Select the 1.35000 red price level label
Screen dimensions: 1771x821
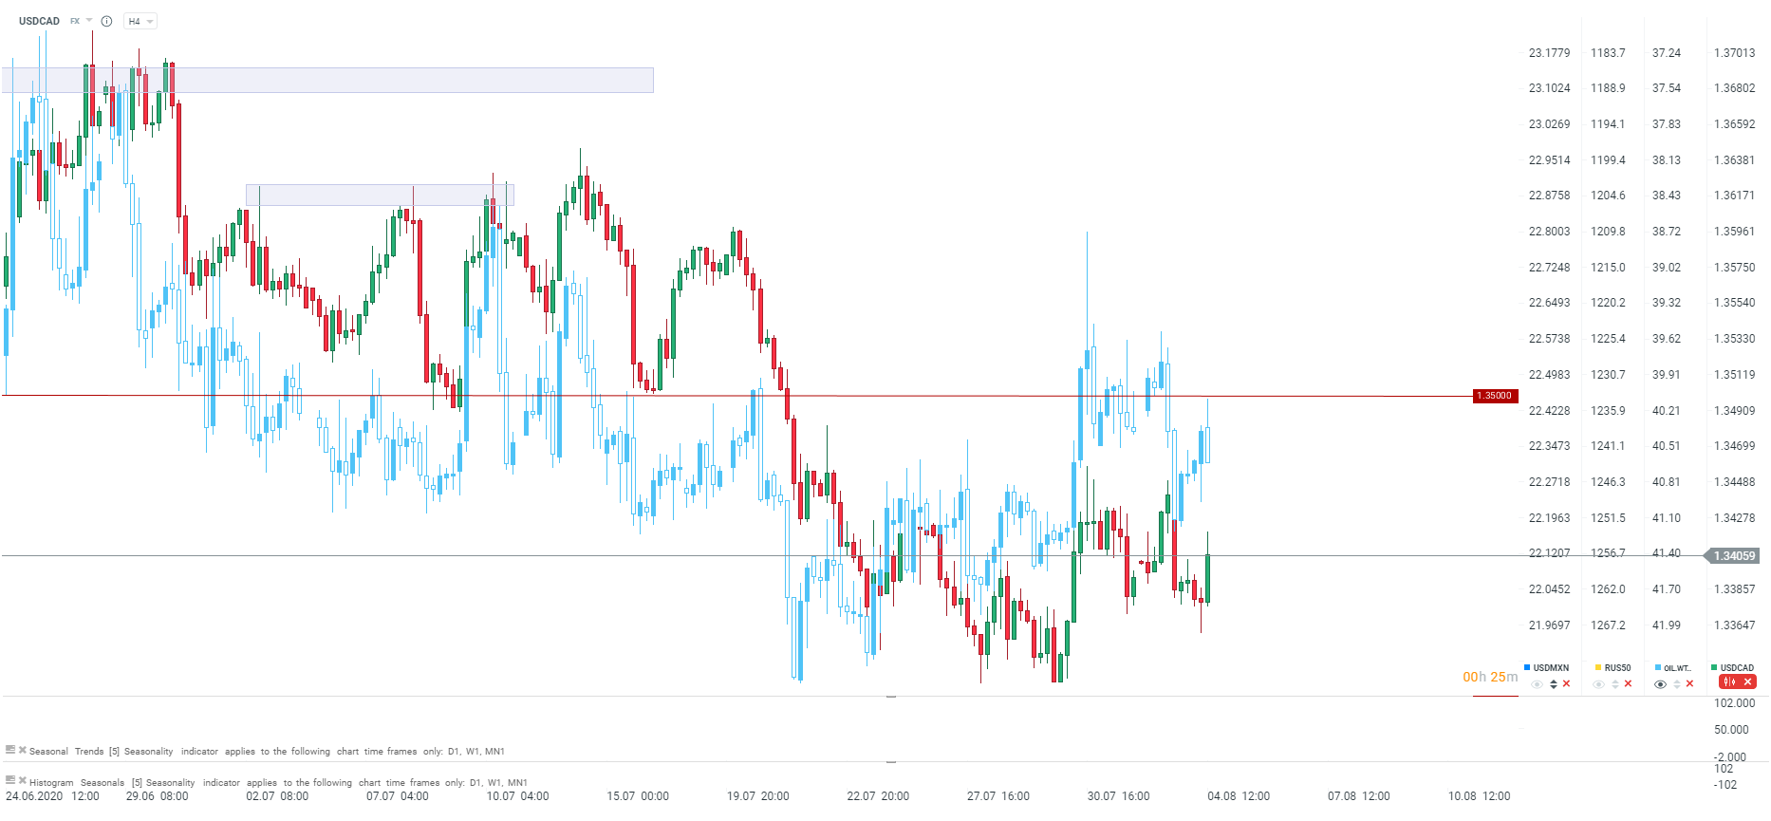[1496, 396]
